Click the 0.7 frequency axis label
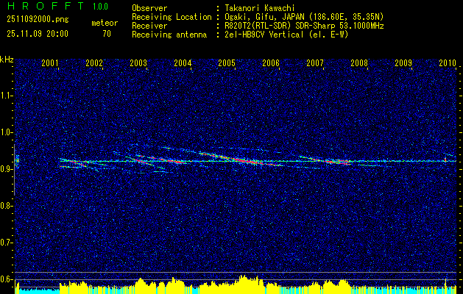The height and width of the screenshot is (294, 463). point(6,243)
